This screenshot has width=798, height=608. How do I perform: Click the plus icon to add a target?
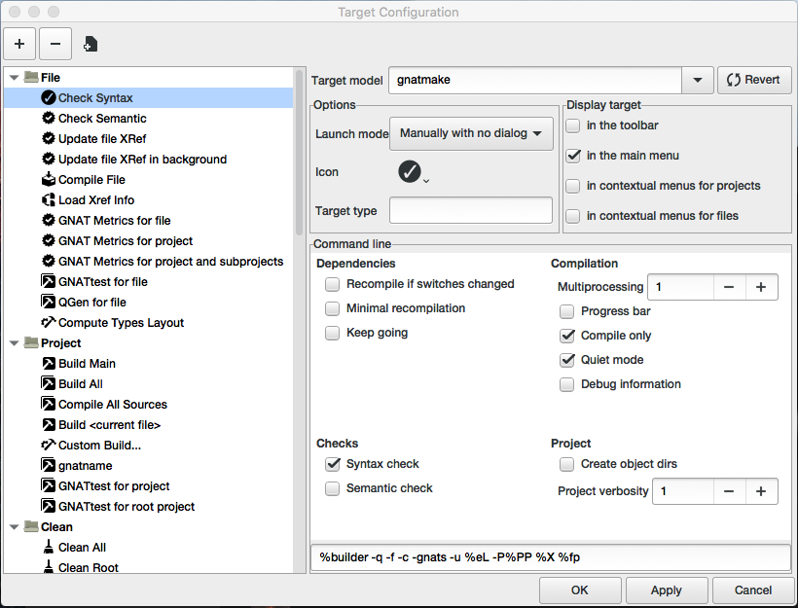point(19,44)
